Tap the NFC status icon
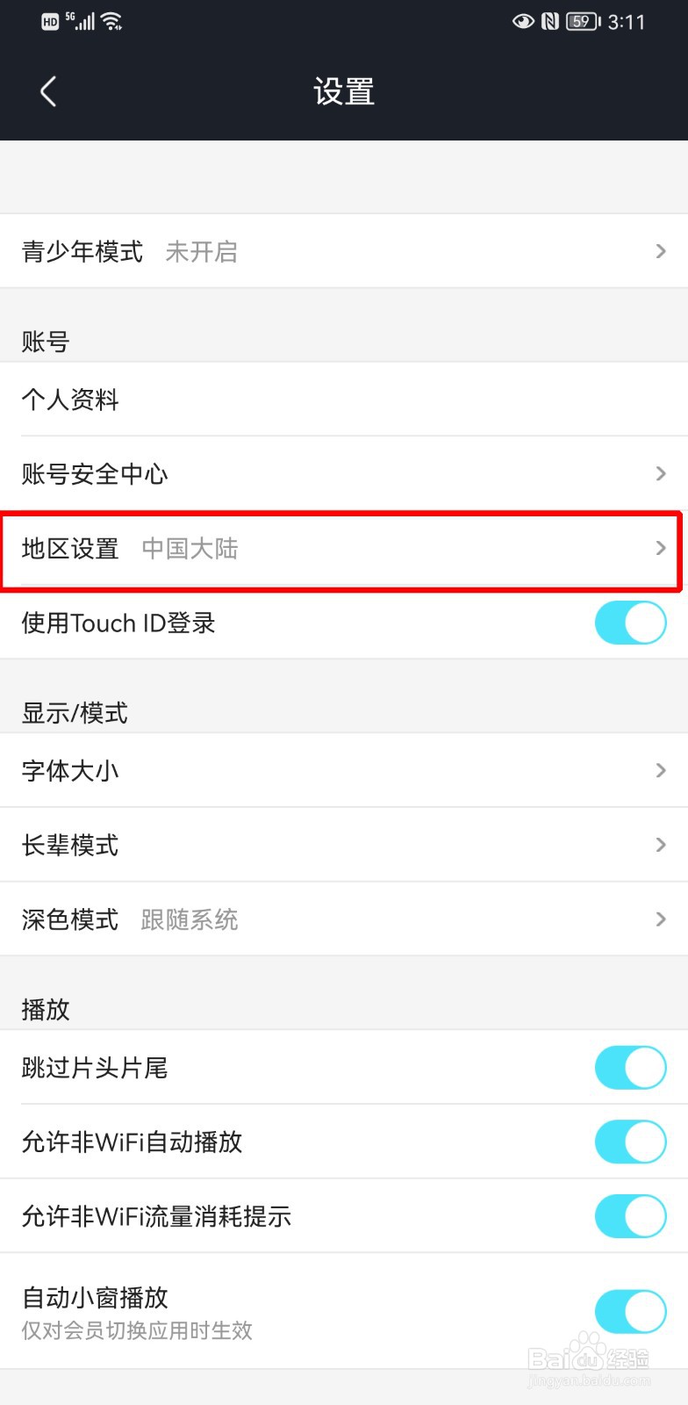This screenshot has height=1405, width=688. point(550,22)
